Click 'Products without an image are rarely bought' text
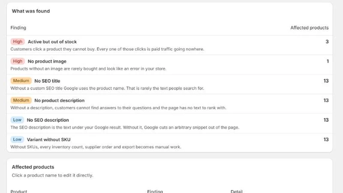 click(x=88, y=69)
